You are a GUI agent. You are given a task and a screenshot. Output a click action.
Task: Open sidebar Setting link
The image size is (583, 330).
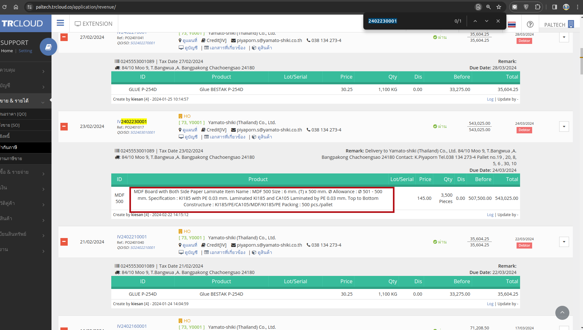click(x=25, y=51)
